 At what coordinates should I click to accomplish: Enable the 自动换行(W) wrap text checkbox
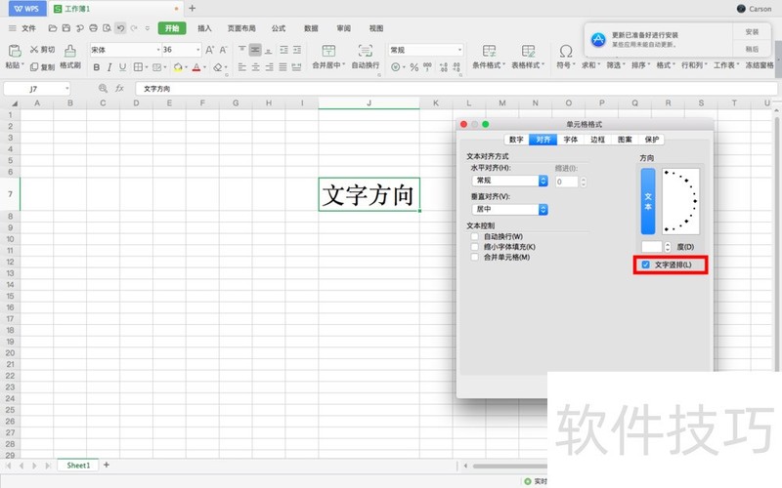tap(475, 236)
